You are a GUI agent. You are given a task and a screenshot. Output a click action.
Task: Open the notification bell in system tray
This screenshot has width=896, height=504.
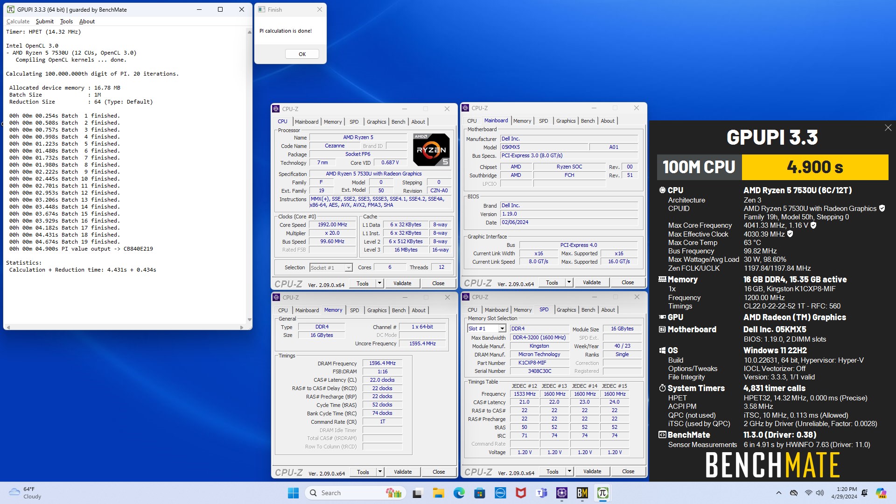click(x=865, y=493)
